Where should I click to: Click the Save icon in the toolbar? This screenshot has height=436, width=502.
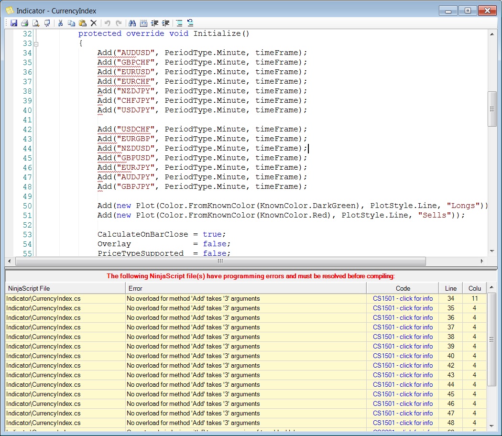click(14, 23)
